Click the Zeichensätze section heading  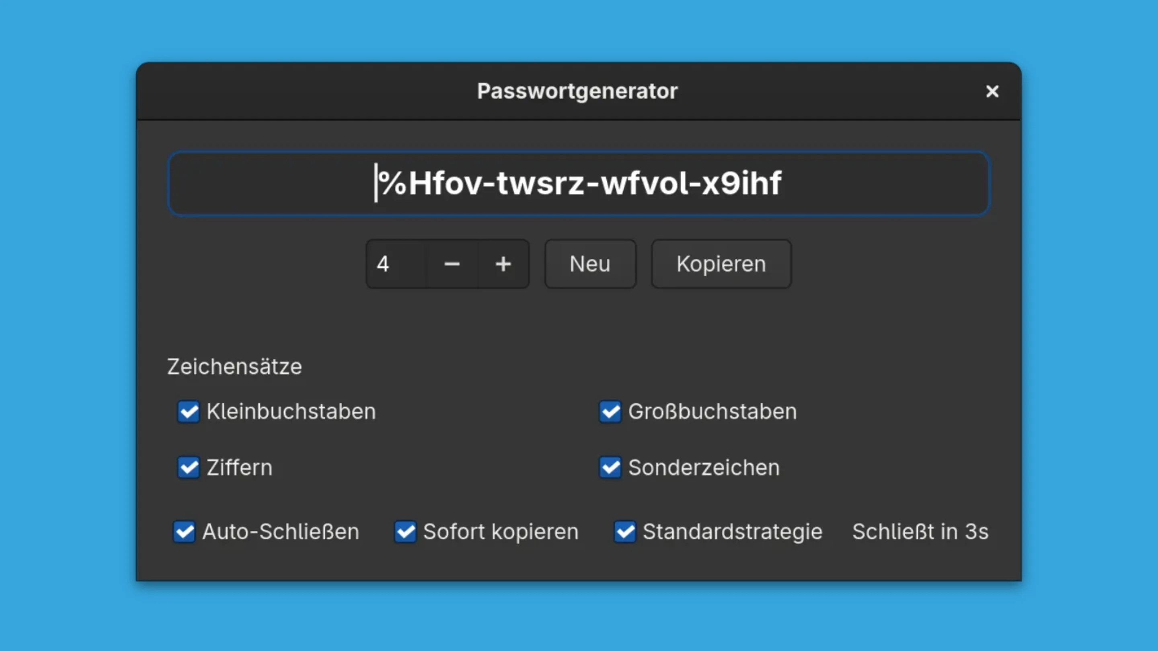click(234, 366)
